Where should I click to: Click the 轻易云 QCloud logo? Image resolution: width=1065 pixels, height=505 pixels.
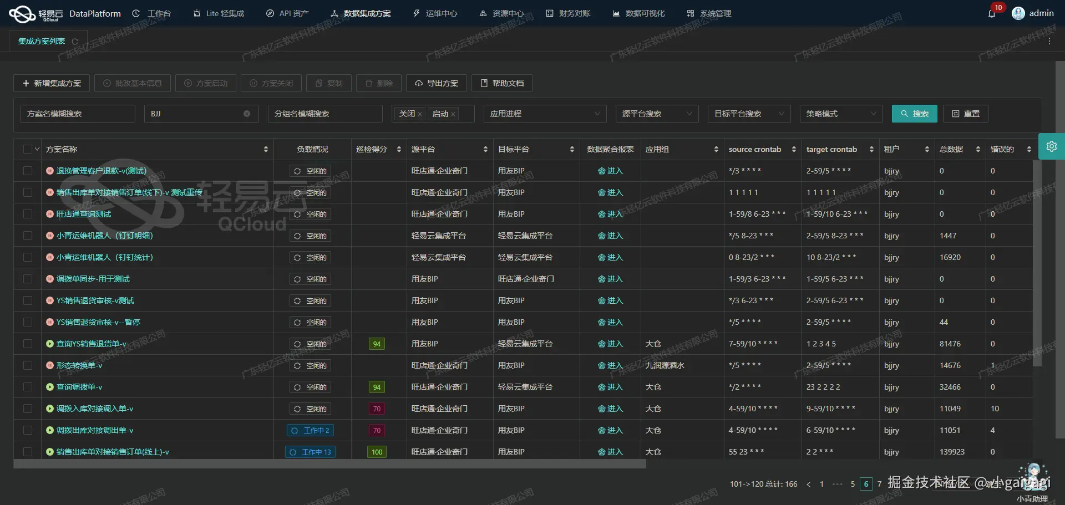[x=22, y=13]
